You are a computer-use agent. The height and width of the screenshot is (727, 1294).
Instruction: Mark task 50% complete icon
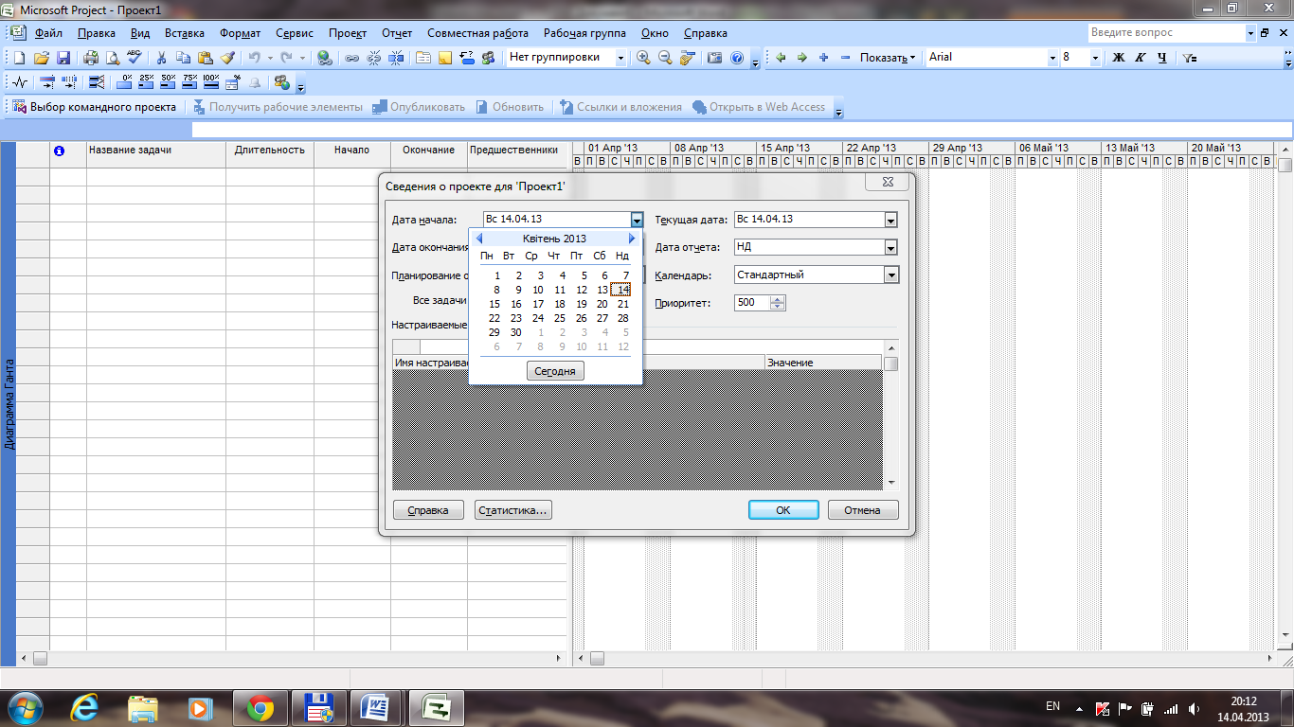pyautogui.click(x=168, y=81)
